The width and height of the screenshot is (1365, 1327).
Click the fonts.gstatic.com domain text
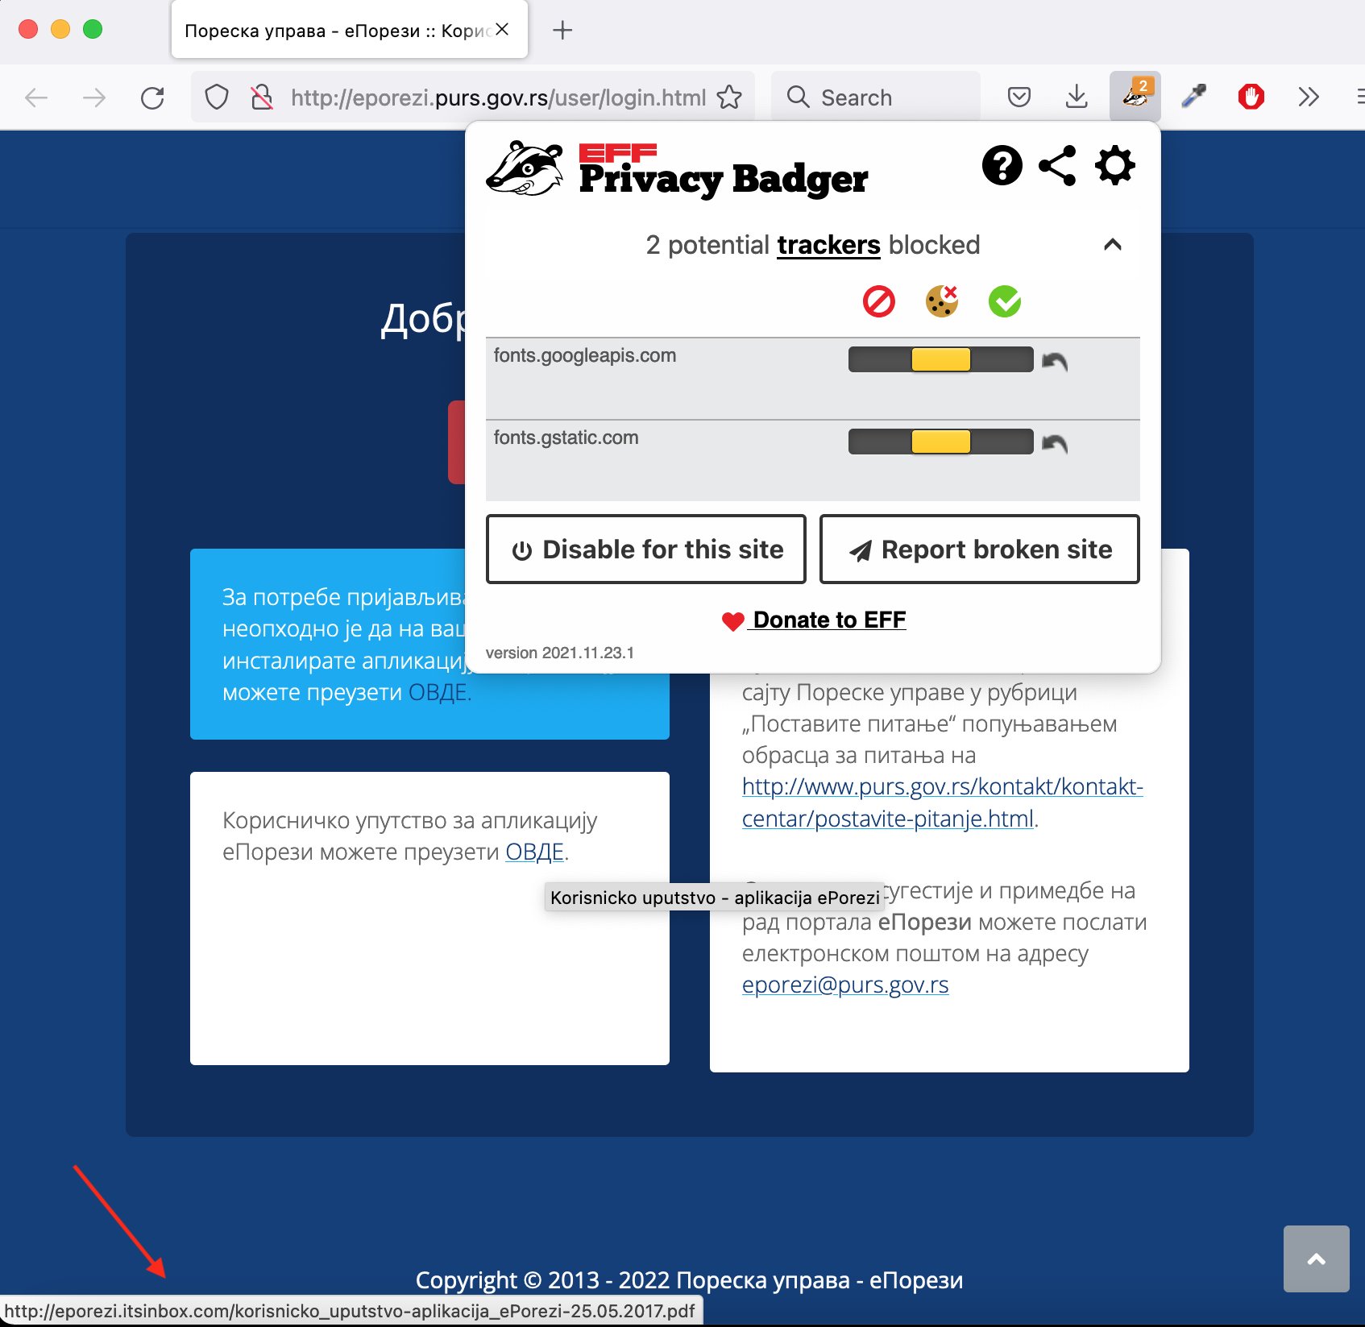pos(566,437)
